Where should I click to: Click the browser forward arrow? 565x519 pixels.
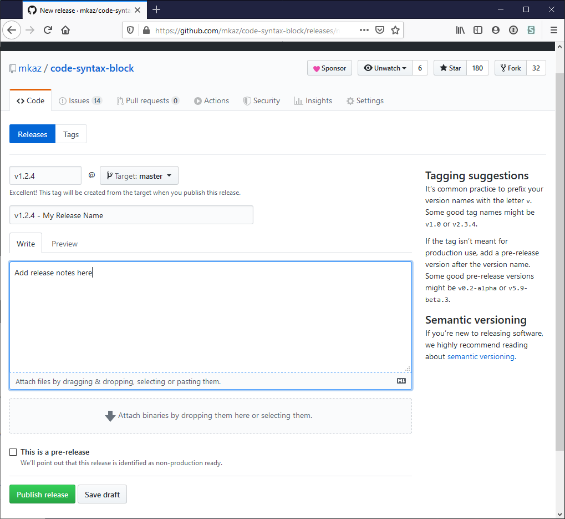[30, 30]
